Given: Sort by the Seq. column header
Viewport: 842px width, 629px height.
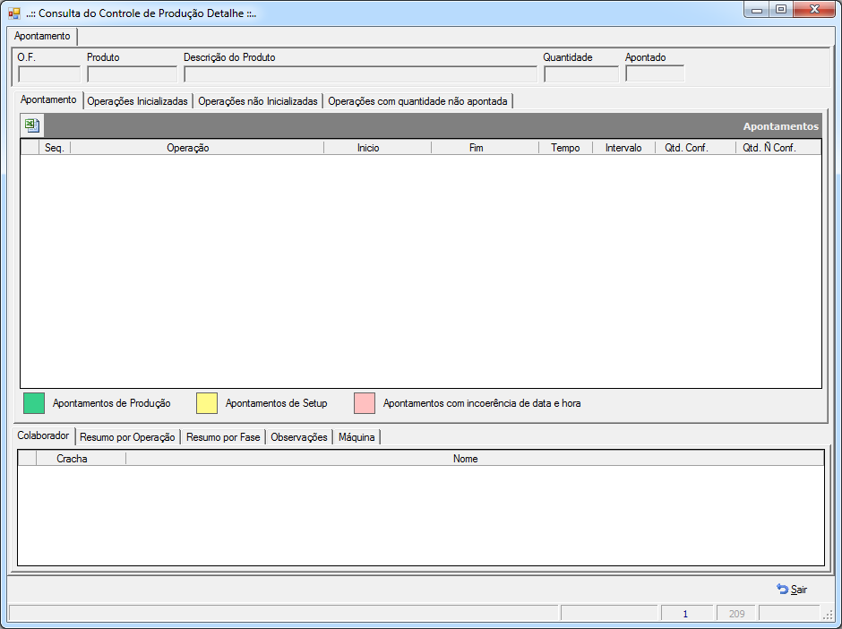Looking at the screenshot, I should click(x=55, y=148).
